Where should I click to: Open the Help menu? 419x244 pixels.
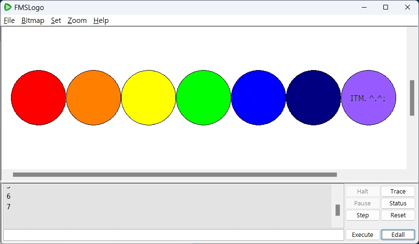(x=101, y=20)
